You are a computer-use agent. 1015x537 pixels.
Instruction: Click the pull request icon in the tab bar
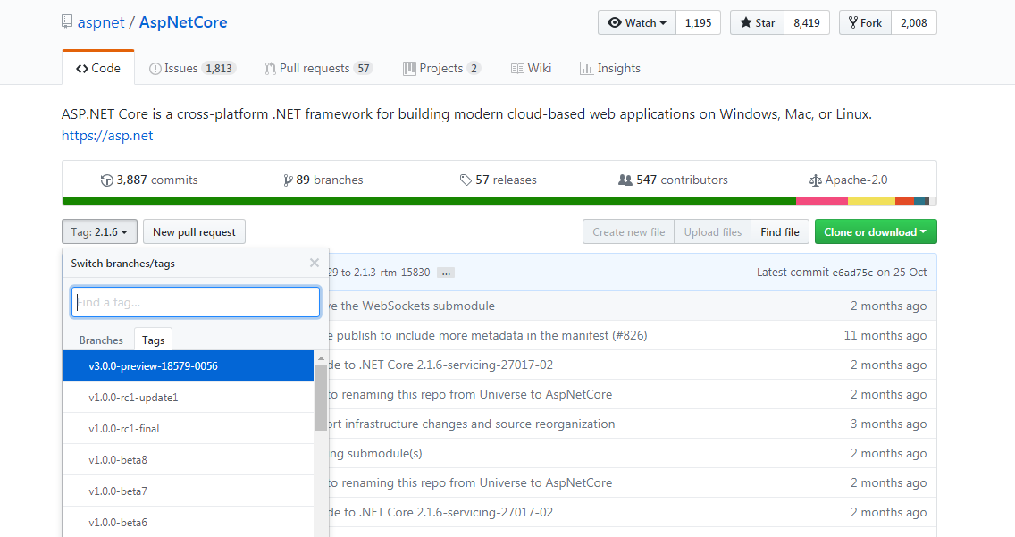tap(270, 69)
